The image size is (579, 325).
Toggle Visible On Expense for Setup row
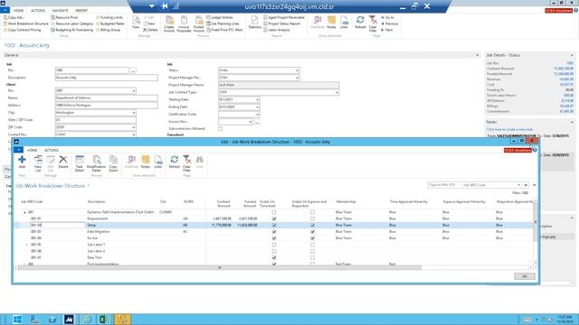312,225
